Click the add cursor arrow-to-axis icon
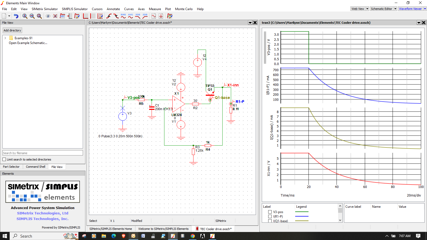The width and height of the screenshot is (427, 240). [70, 16]
